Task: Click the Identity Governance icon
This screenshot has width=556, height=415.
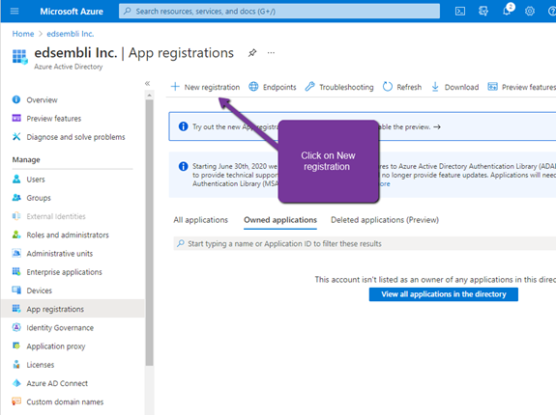Action: pyautogui.click(x=16, y=327)
